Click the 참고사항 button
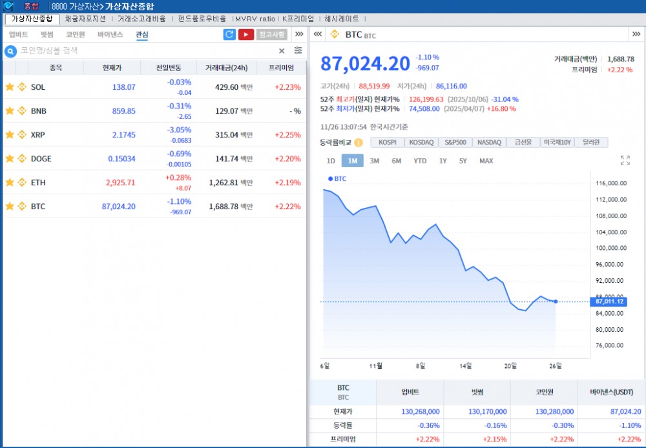Screen dimensions: 646x448 273,34
